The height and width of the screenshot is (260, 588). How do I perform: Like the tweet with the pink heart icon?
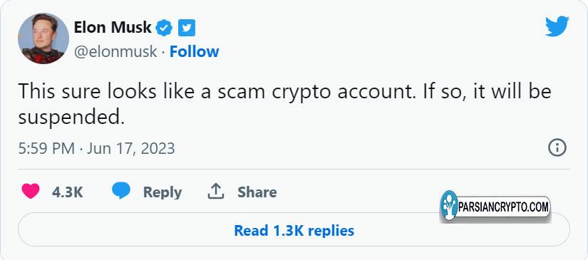coord(31,192)
